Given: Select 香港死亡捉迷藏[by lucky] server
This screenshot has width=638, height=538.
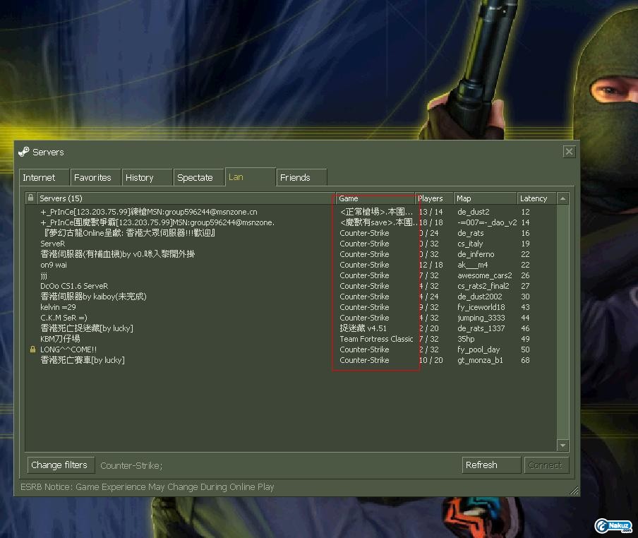Looking at the screenshot, I should (87, 328).
